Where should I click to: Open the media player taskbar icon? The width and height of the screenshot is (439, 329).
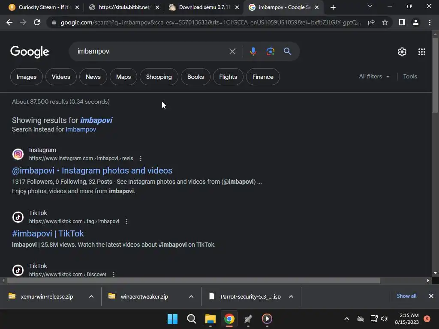(267, 319)
